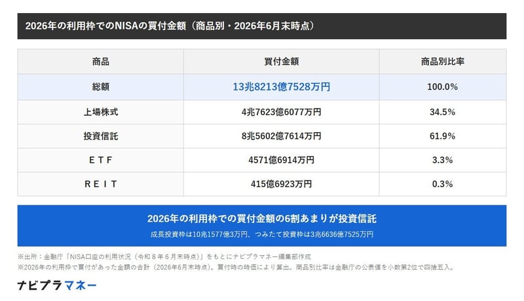The height and width of the screenshot is (301, 524).
Task: Click the value 4兆7623億6077万円
Action: point(282,112)
